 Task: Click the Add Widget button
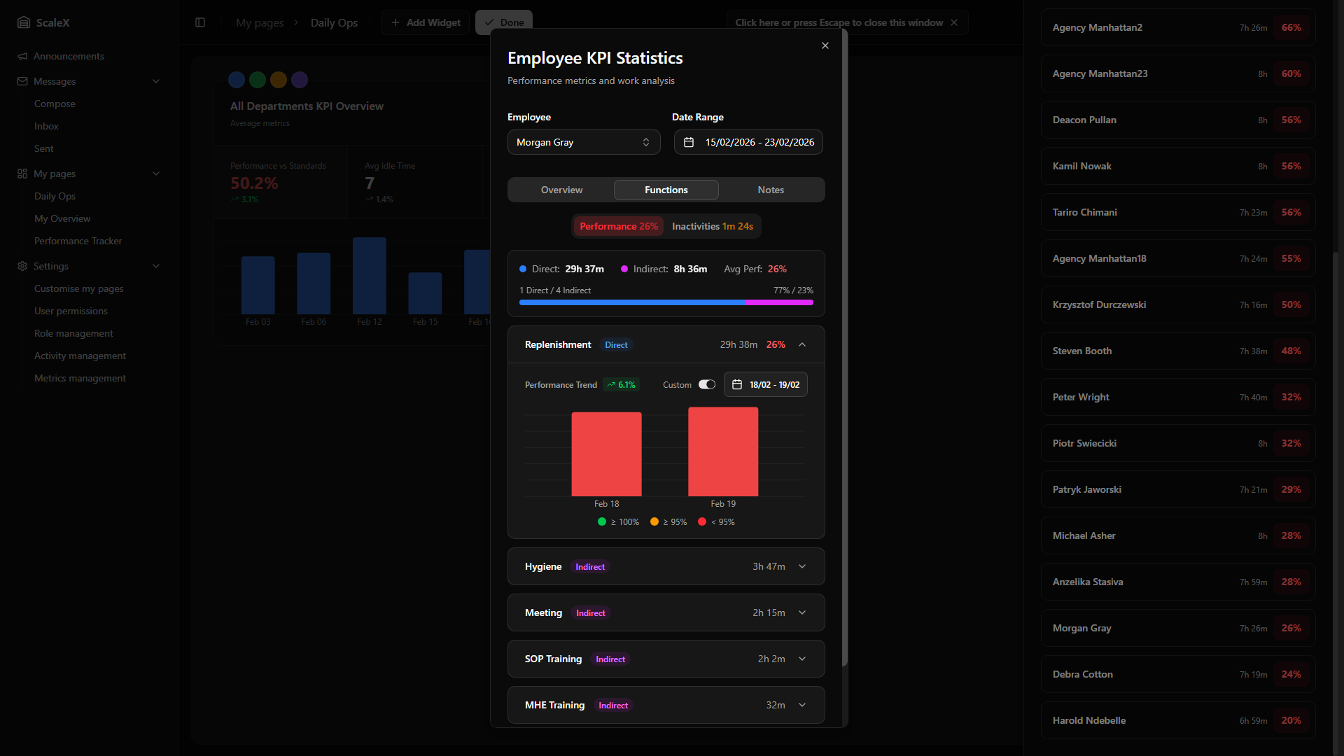click(426, 22)
